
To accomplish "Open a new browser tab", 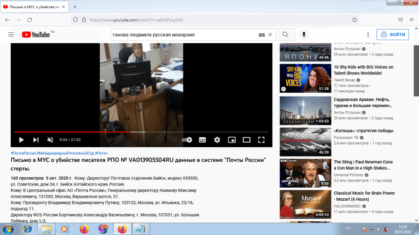I will [x=75, y=7].
